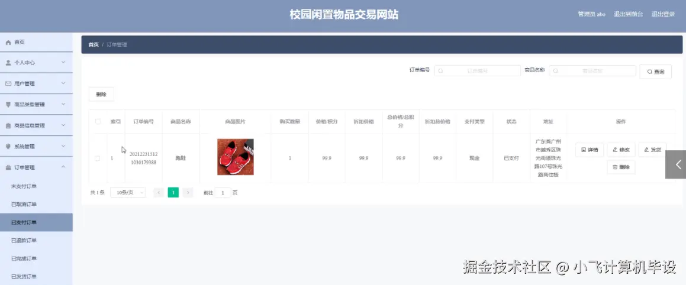This screenshot has height=285, width=686.
Task: Click the 查询 search button
Action: [655, 72]
